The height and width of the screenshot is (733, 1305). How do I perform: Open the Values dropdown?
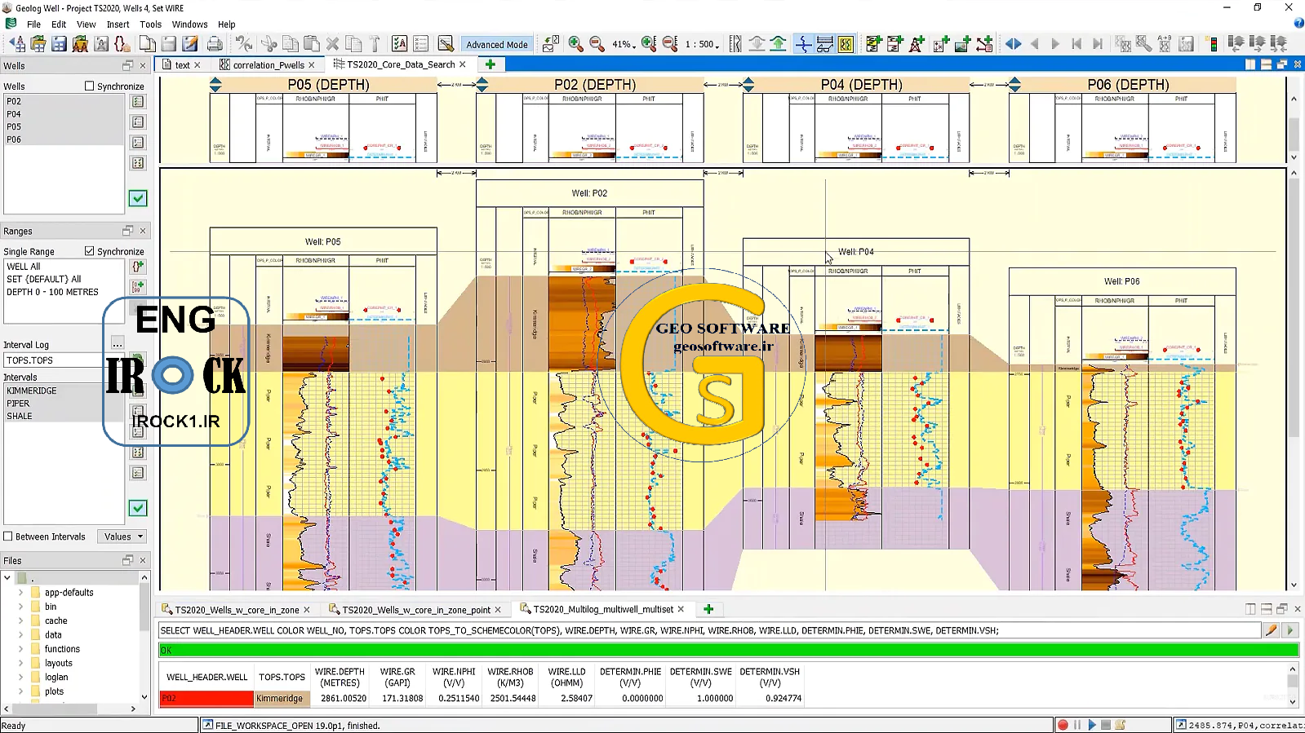(122, 537)
